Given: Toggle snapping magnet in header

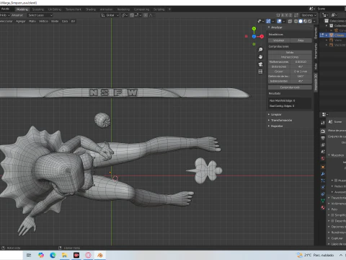Looking at the screenshot, I should click(x=132, y=15).
